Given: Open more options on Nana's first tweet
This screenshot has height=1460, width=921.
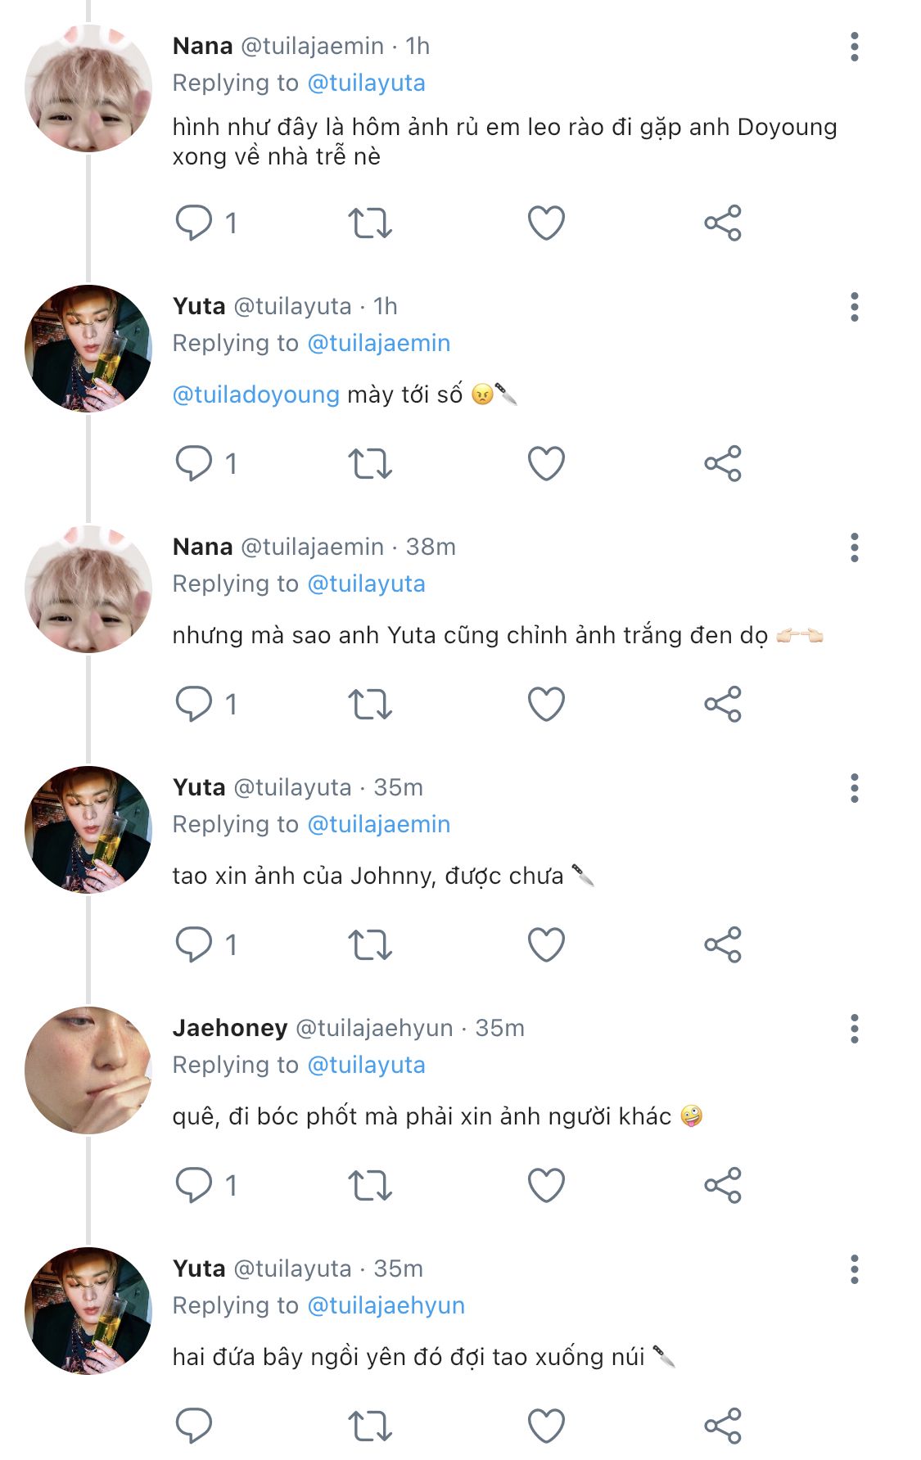Looking at the screenshot, I should pyautogui.click(x=854, y=47).
